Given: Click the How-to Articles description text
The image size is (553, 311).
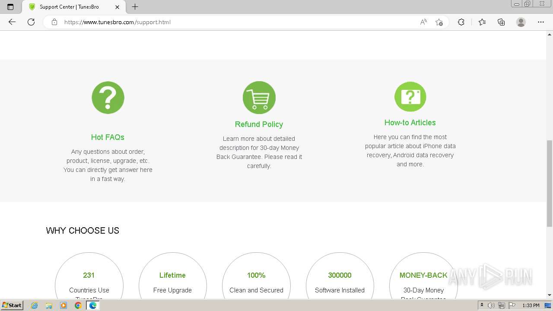Looking at the screenshot, I should (410, 150).
